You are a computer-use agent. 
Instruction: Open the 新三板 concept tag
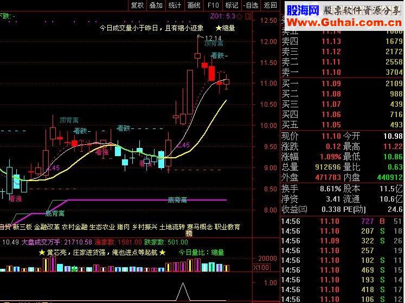coord(22,227)
